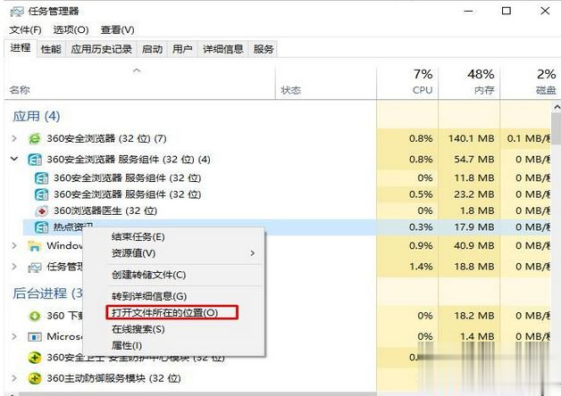Expand the 360安全浏览器 (32 位) (7) group
The image size is (561, 396).
[x=14, y=138]
